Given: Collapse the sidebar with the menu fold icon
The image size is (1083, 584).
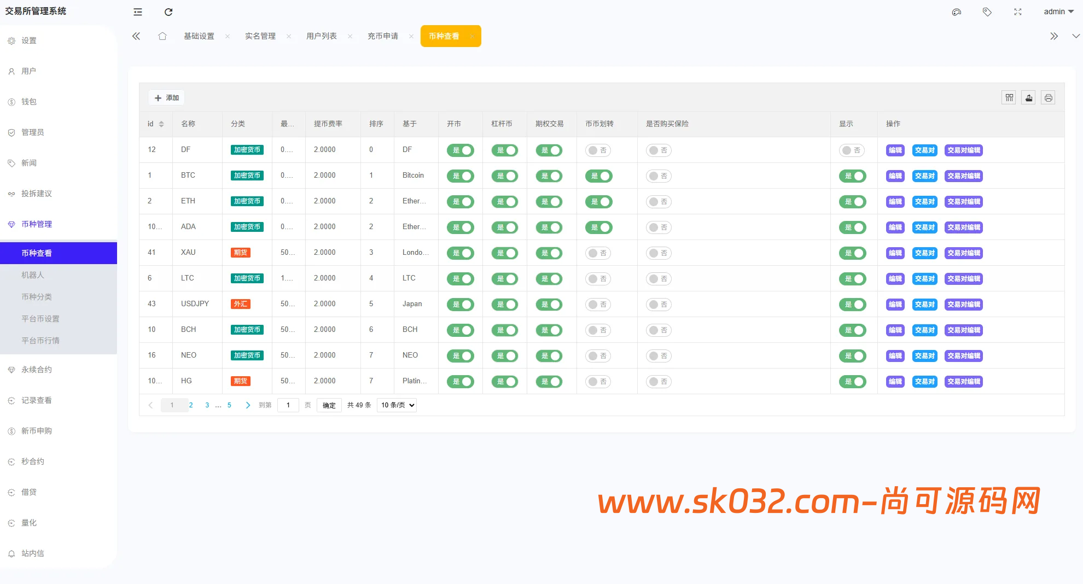Looking at the screenshot, I should click(x=138, y=12).
